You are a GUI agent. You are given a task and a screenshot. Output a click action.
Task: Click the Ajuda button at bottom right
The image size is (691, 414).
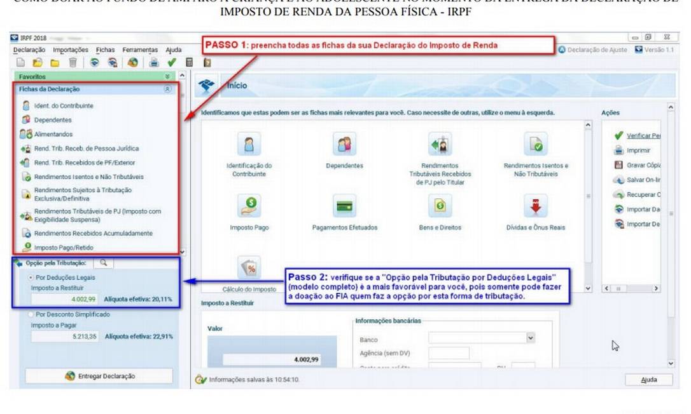[x=648, y=380]
